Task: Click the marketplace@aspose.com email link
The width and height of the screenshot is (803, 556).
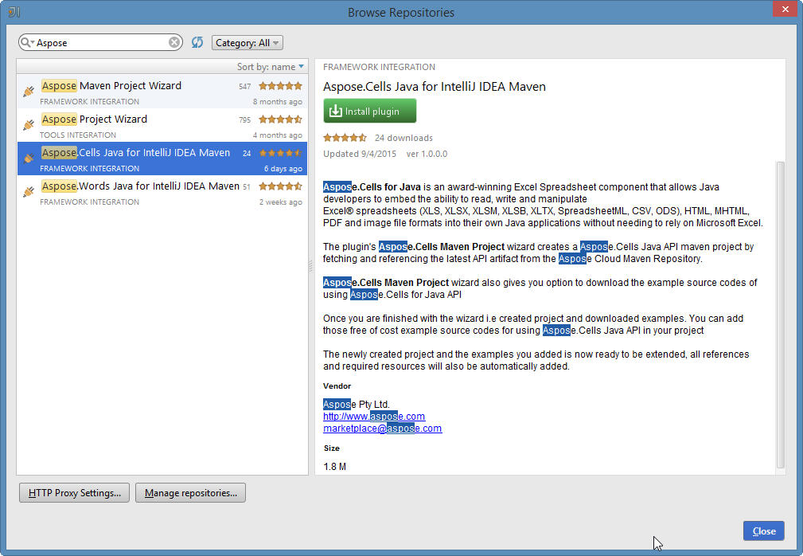Action: point(382,429)
